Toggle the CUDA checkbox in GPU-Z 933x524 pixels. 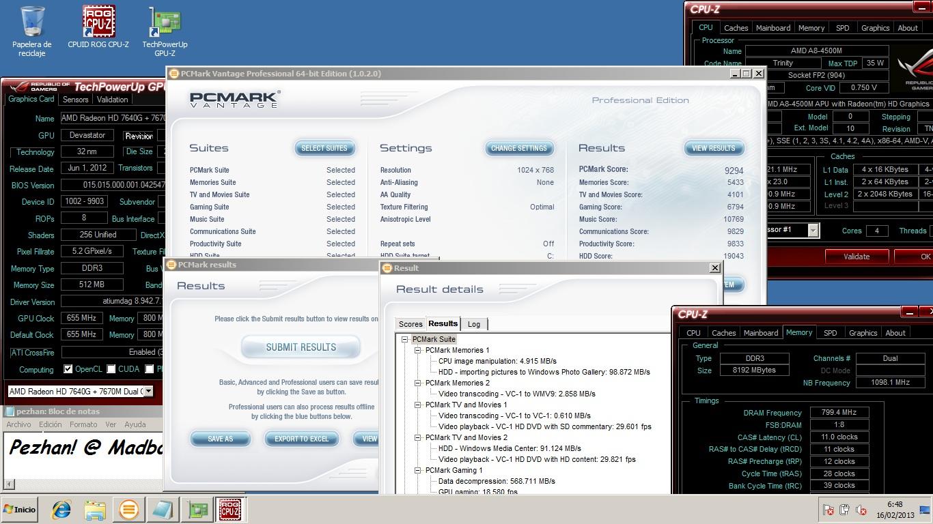111,369
